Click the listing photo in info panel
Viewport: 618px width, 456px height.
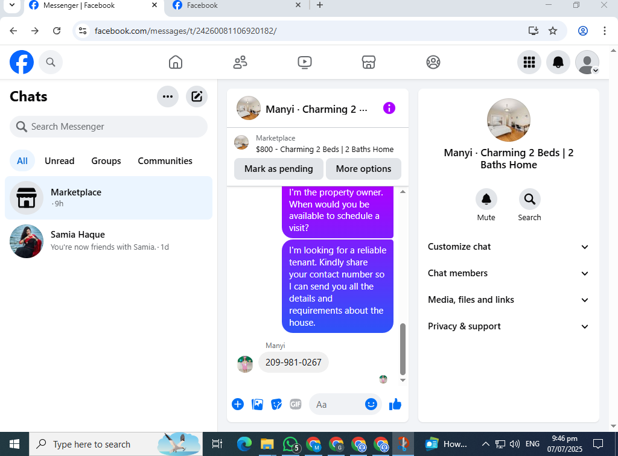508,120
